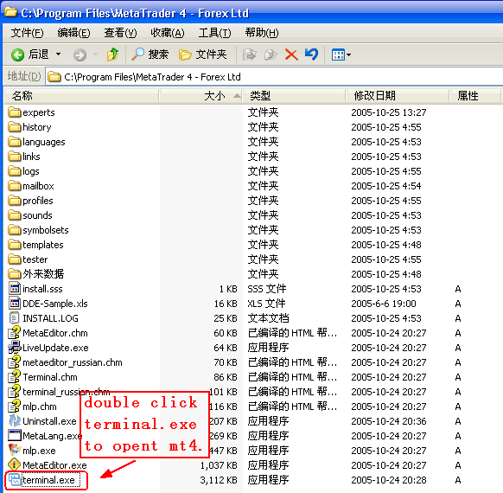This screenshot has height=493, width=503.
Task: Click the green Back (后退) arrow icon
Action: [17, 54]
